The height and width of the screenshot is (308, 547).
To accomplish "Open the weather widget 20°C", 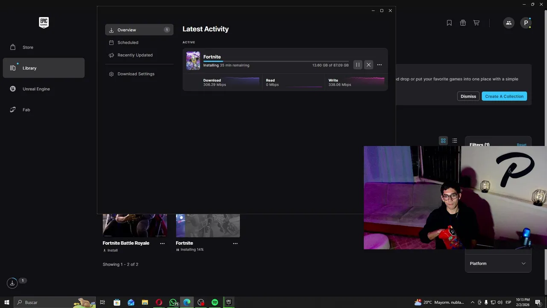I will 439,302.
